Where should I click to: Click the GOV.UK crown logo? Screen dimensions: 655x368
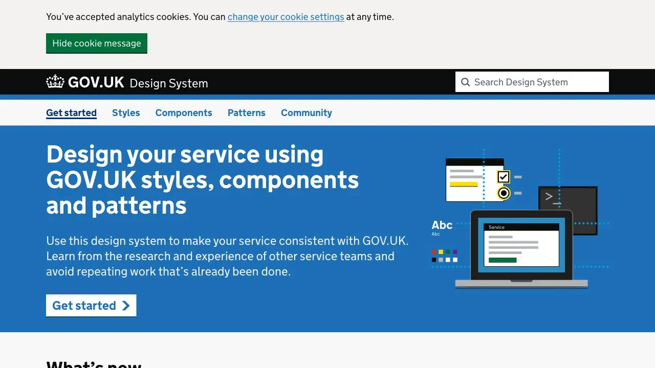(x=55, y=82)
